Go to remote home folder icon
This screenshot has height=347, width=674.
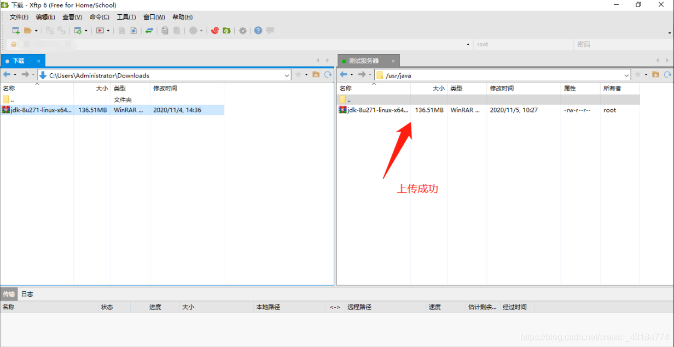point(656,75)
